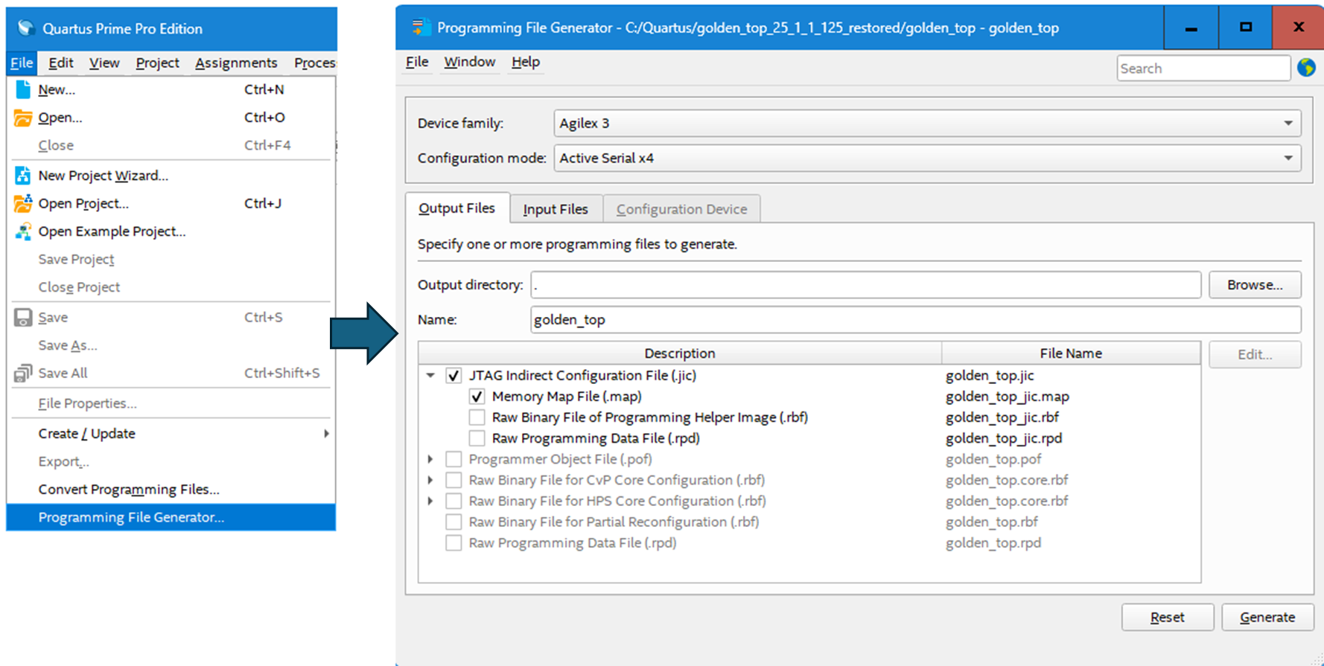This screenshot has height=666, width=1324.
Task: Click the New file icon
Action: (23, 89)
